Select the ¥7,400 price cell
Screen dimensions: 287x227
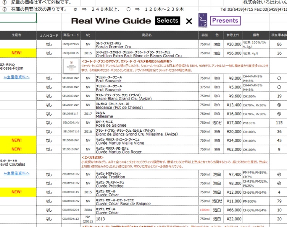coord(233,175)
